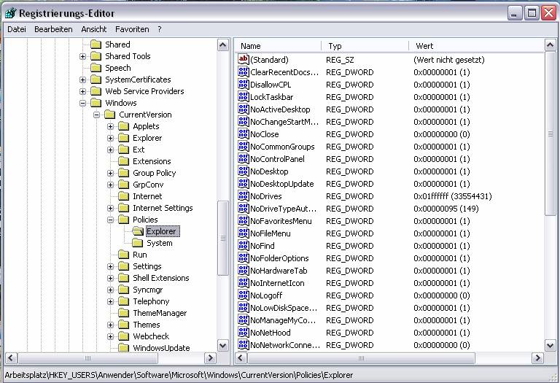Image resolution: width=560 pixels, height=383 pixels.
Task: Select the Extensions key
Action: point(152,161)
